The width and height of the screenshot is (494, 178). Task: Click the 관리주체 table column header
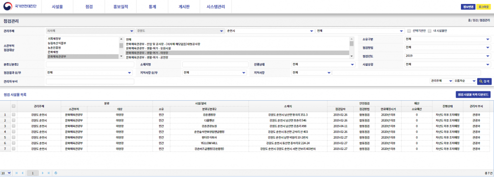tap(39, 106)
